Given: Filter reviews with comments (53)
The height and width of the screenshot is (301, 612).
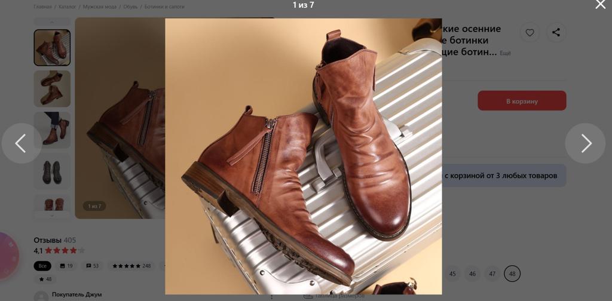Looking at the screenshot, I should [x=93, y=266].
